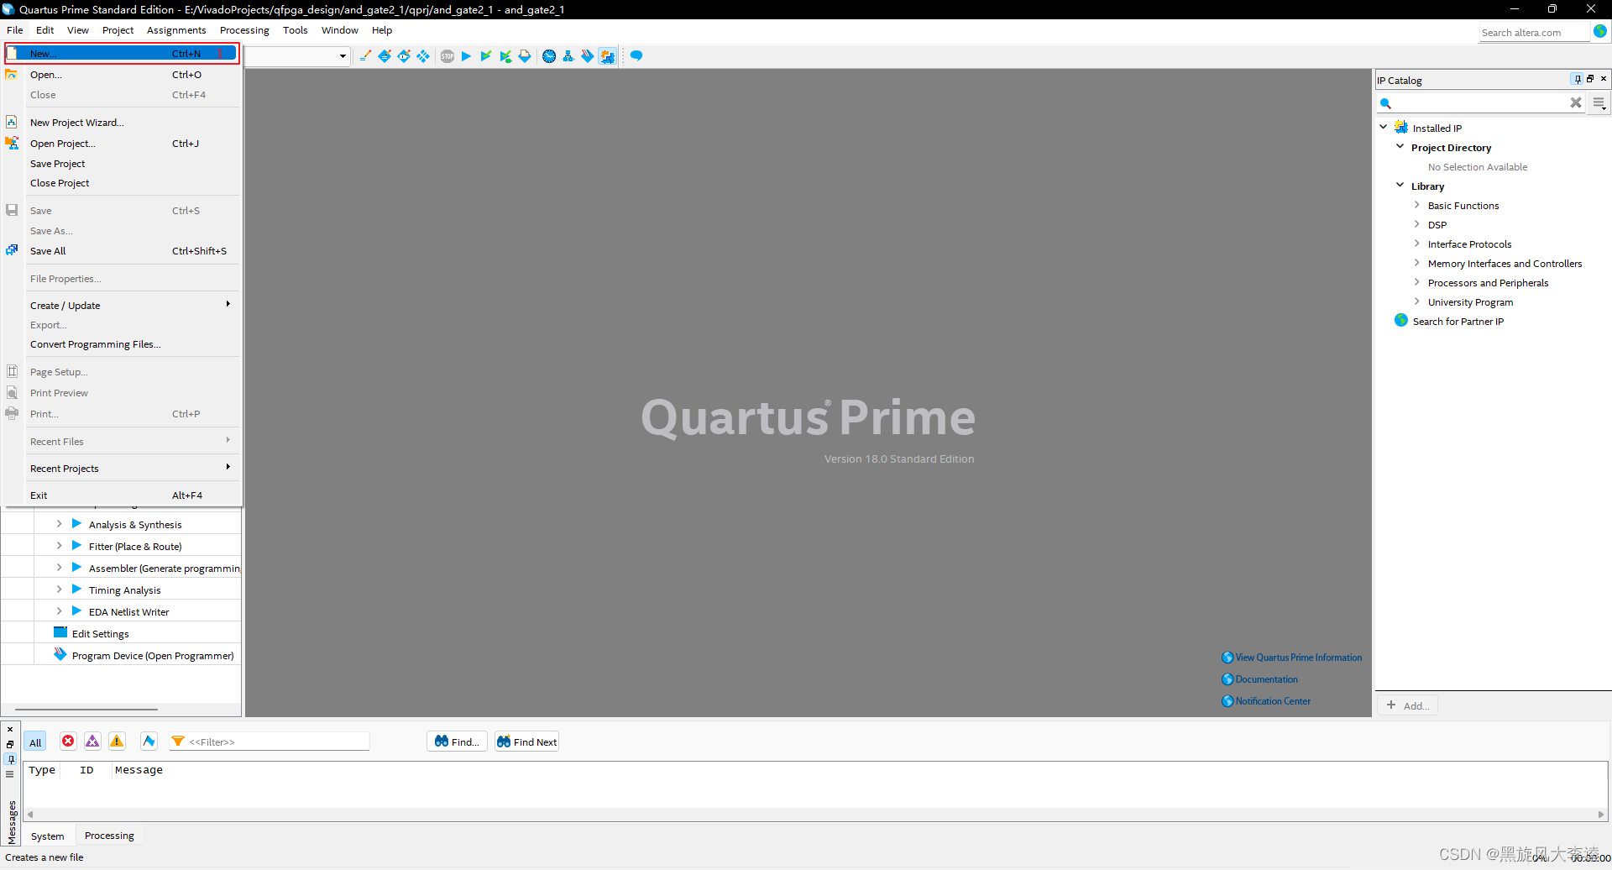
Task: Open the Compilation Report toolbar icon
Action: tap(525, 56)
